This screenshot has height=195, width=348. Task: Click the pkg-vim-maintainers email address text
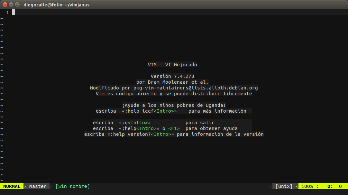(196, 88)
